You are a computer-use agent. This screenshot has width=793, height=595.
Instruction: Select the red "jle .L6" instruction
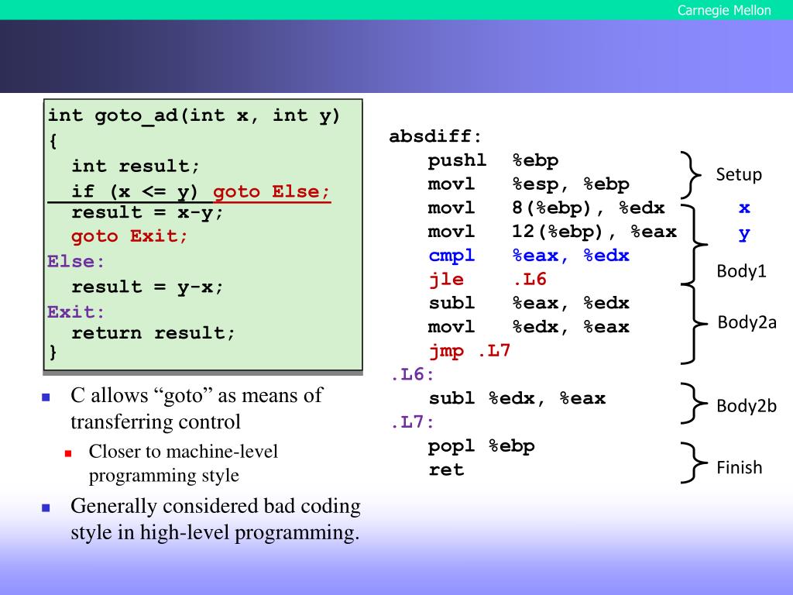pos(488,280)
